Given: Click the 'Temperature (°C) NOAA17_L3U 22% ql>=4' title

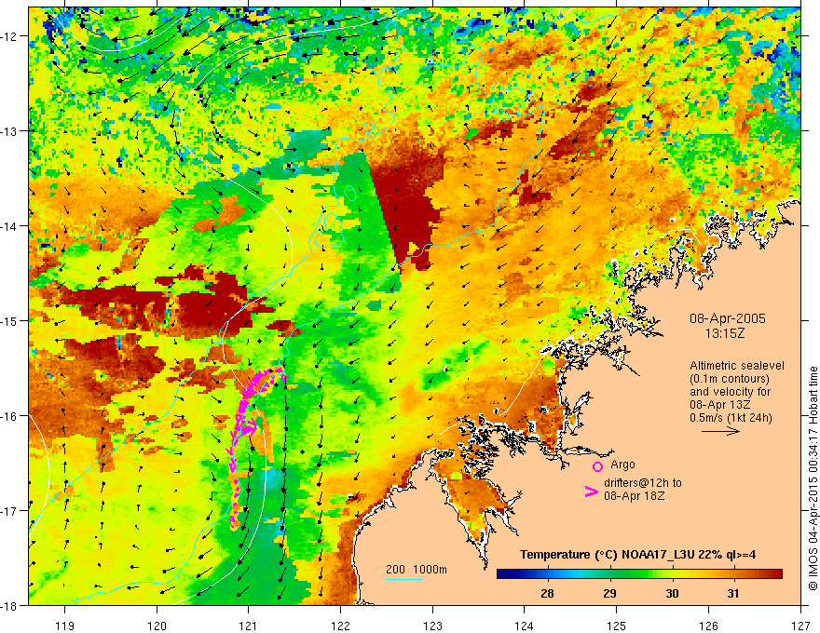Looking at the screenshot, I should click(637, 555).
